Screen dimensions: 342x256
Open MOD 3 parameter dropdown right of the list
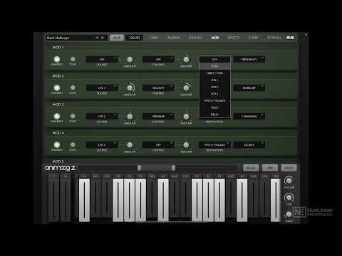(x=249, y=116)
